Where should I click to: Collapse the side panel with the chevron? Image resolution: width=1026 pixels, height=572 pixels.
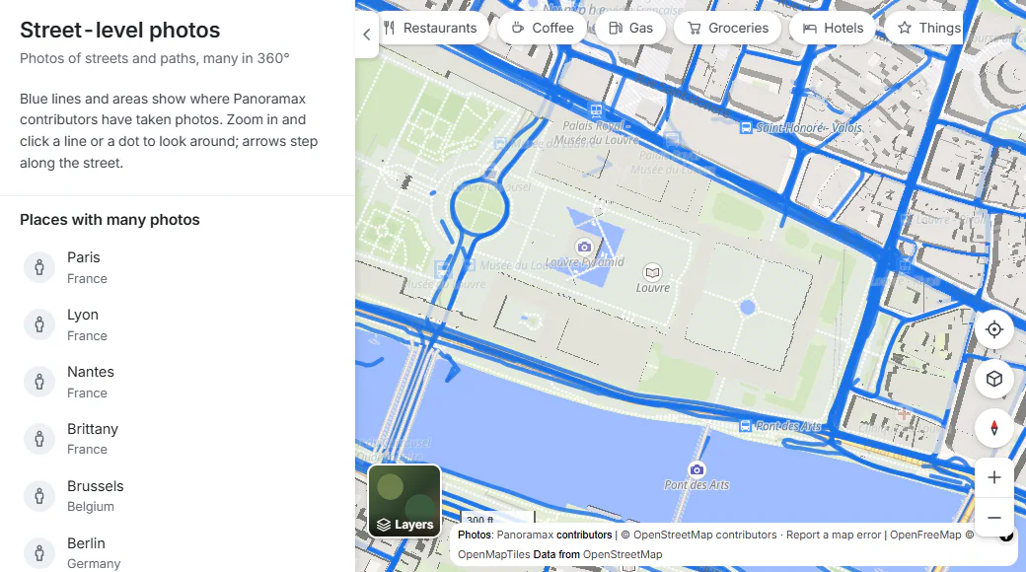point(366,35)
